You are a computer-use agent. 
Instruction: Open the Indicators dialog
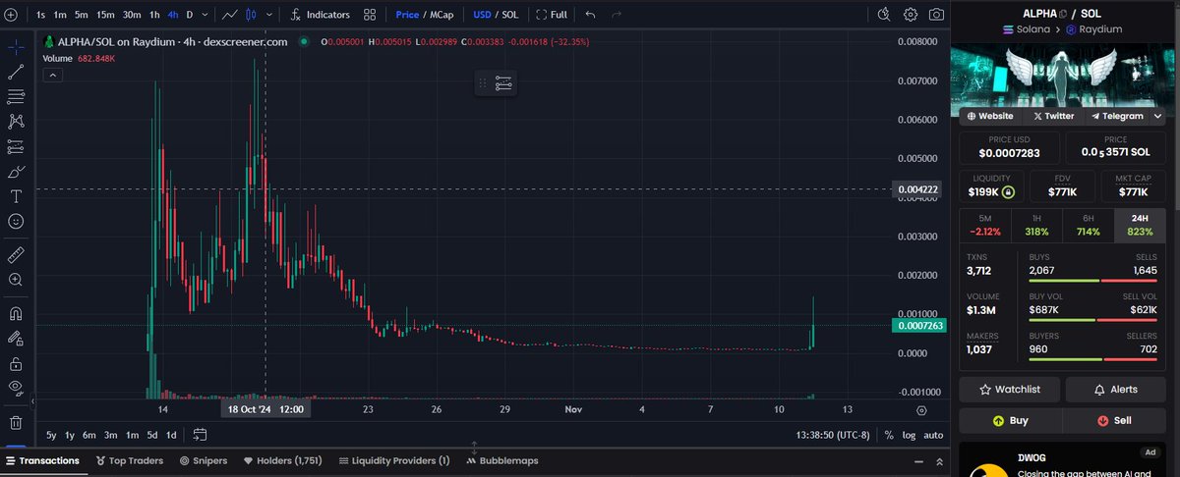click(x=321, y=15)
